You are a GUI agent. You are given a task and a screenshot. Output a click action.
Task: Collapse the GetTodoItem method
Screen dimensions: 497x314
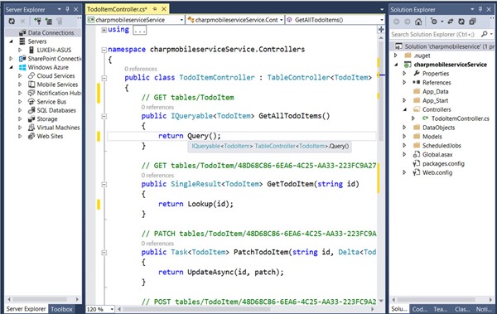(x=104, y=184)
